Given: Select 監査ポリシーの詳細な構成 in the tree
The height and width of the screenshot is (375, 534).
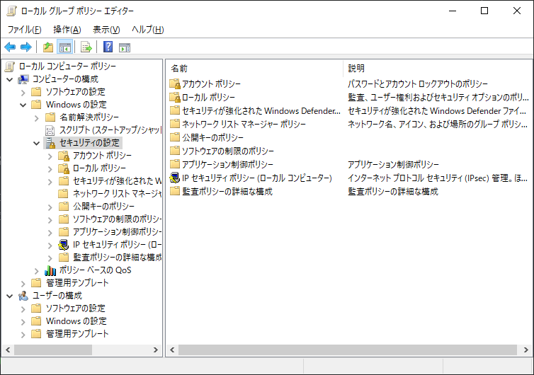Looking at the screenshot, I should coord(117,258).
